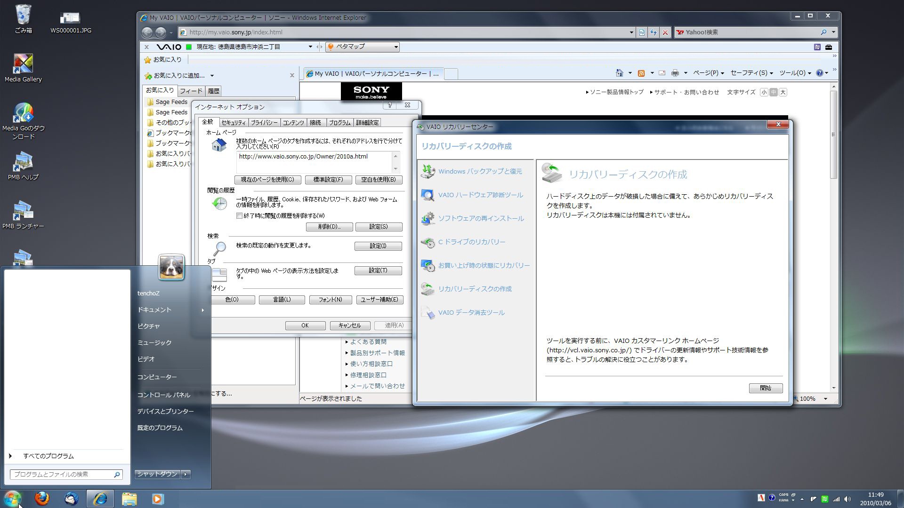Choose お買い上げ時の状態にリカバリー option

coord(475,265)
